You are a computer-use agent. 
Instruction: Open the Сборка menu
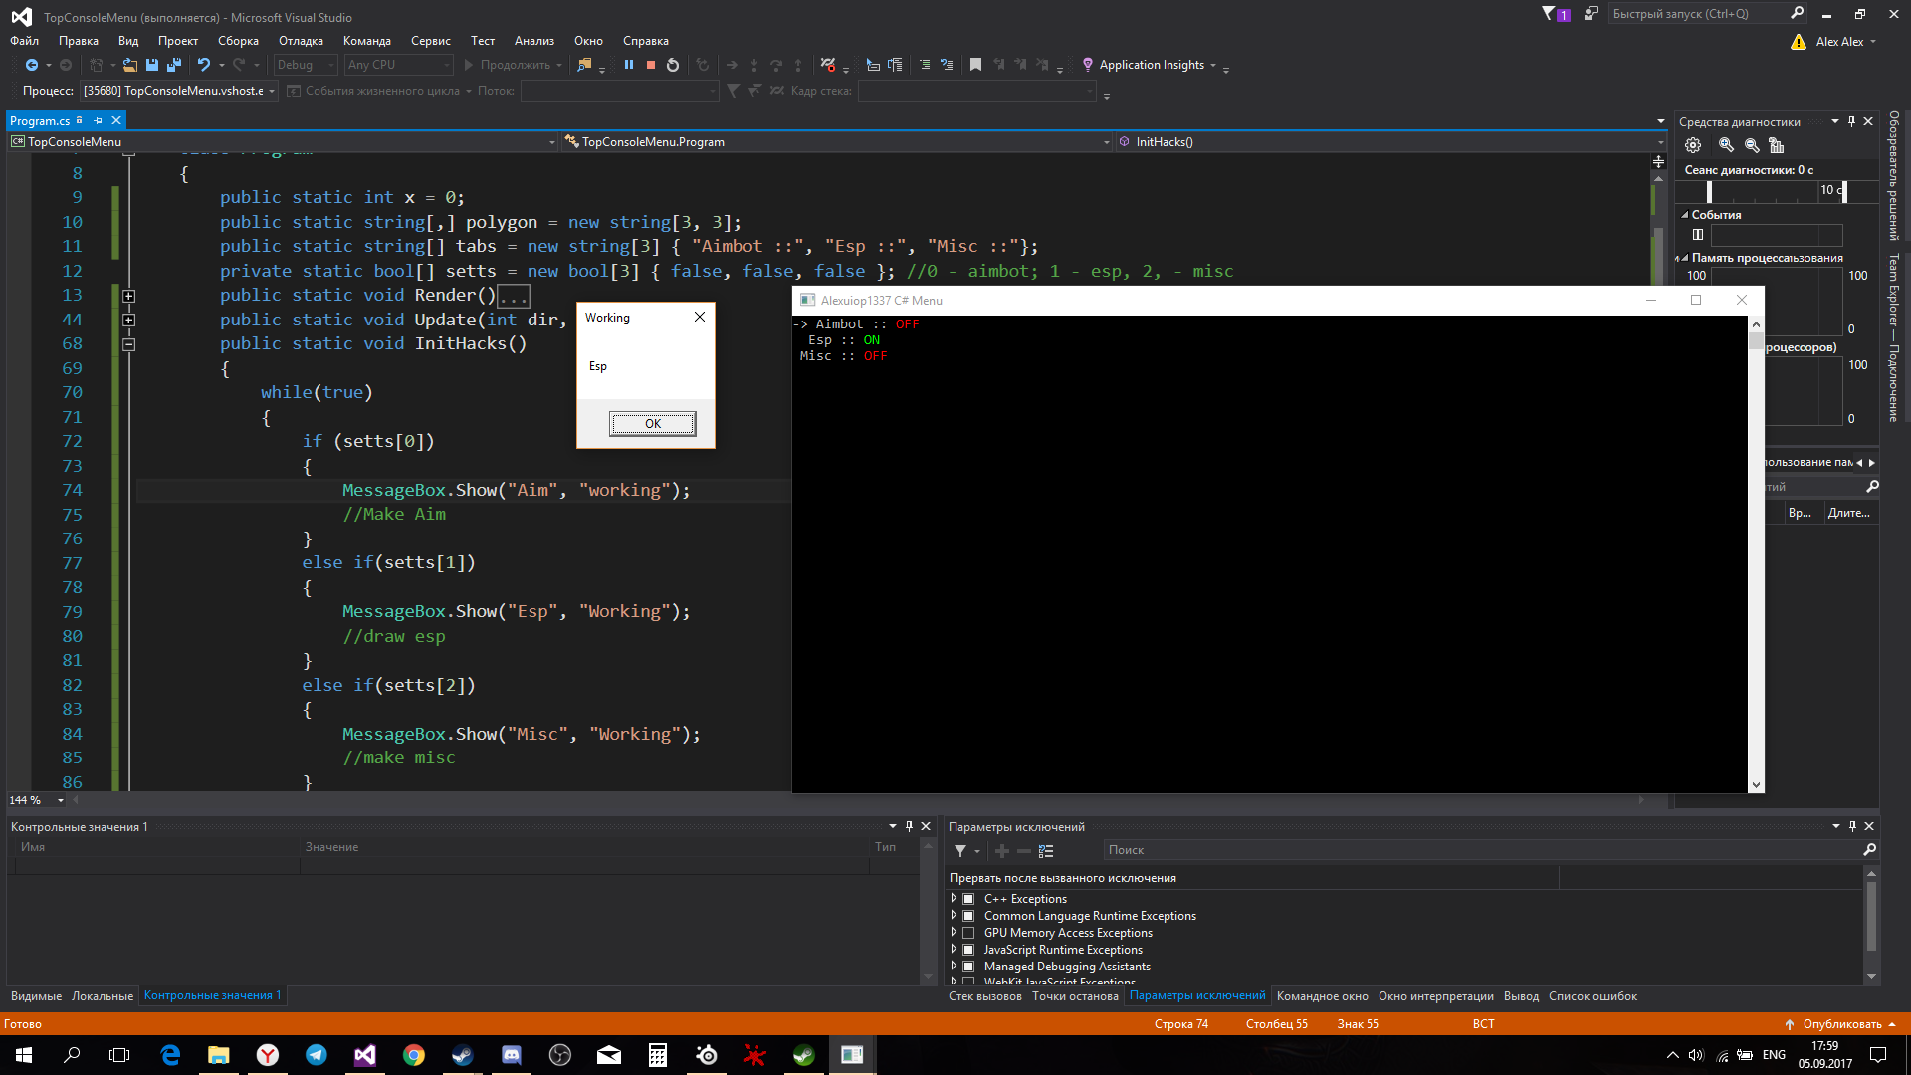[x=238, y=41]
